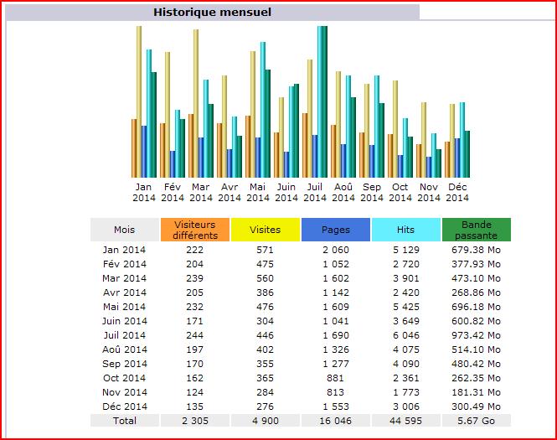
Task: Click May hits value '5 425'
Action: [x=406, y=307]
